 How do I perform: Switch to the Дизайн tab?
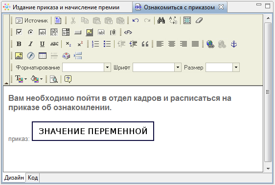click(x=14, y=178)
